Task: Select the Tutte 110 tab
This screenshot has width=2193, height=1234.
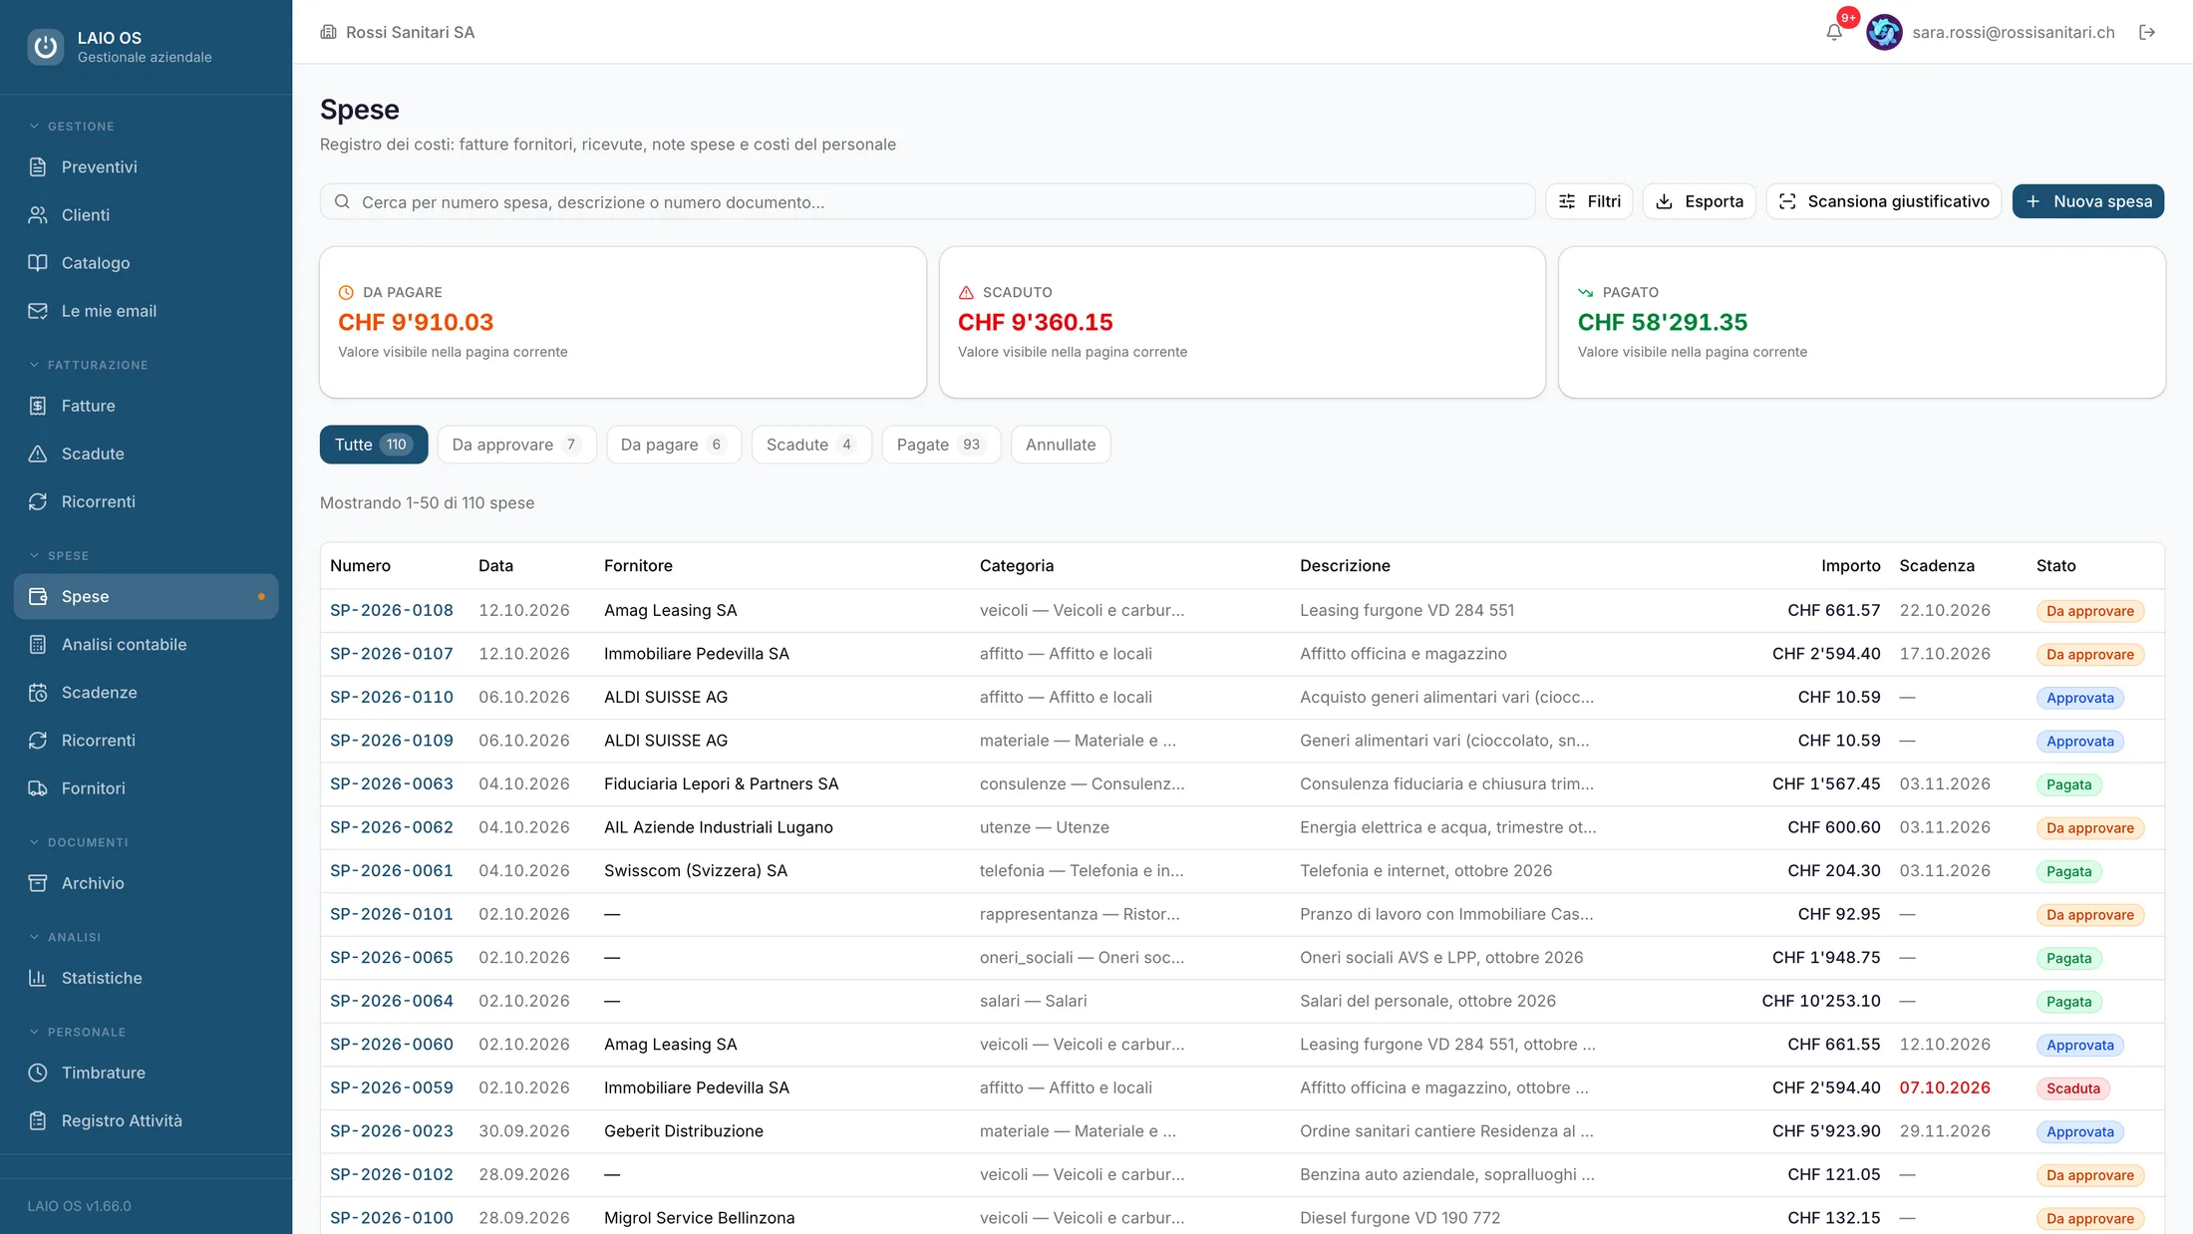Action: click(374, 445)
